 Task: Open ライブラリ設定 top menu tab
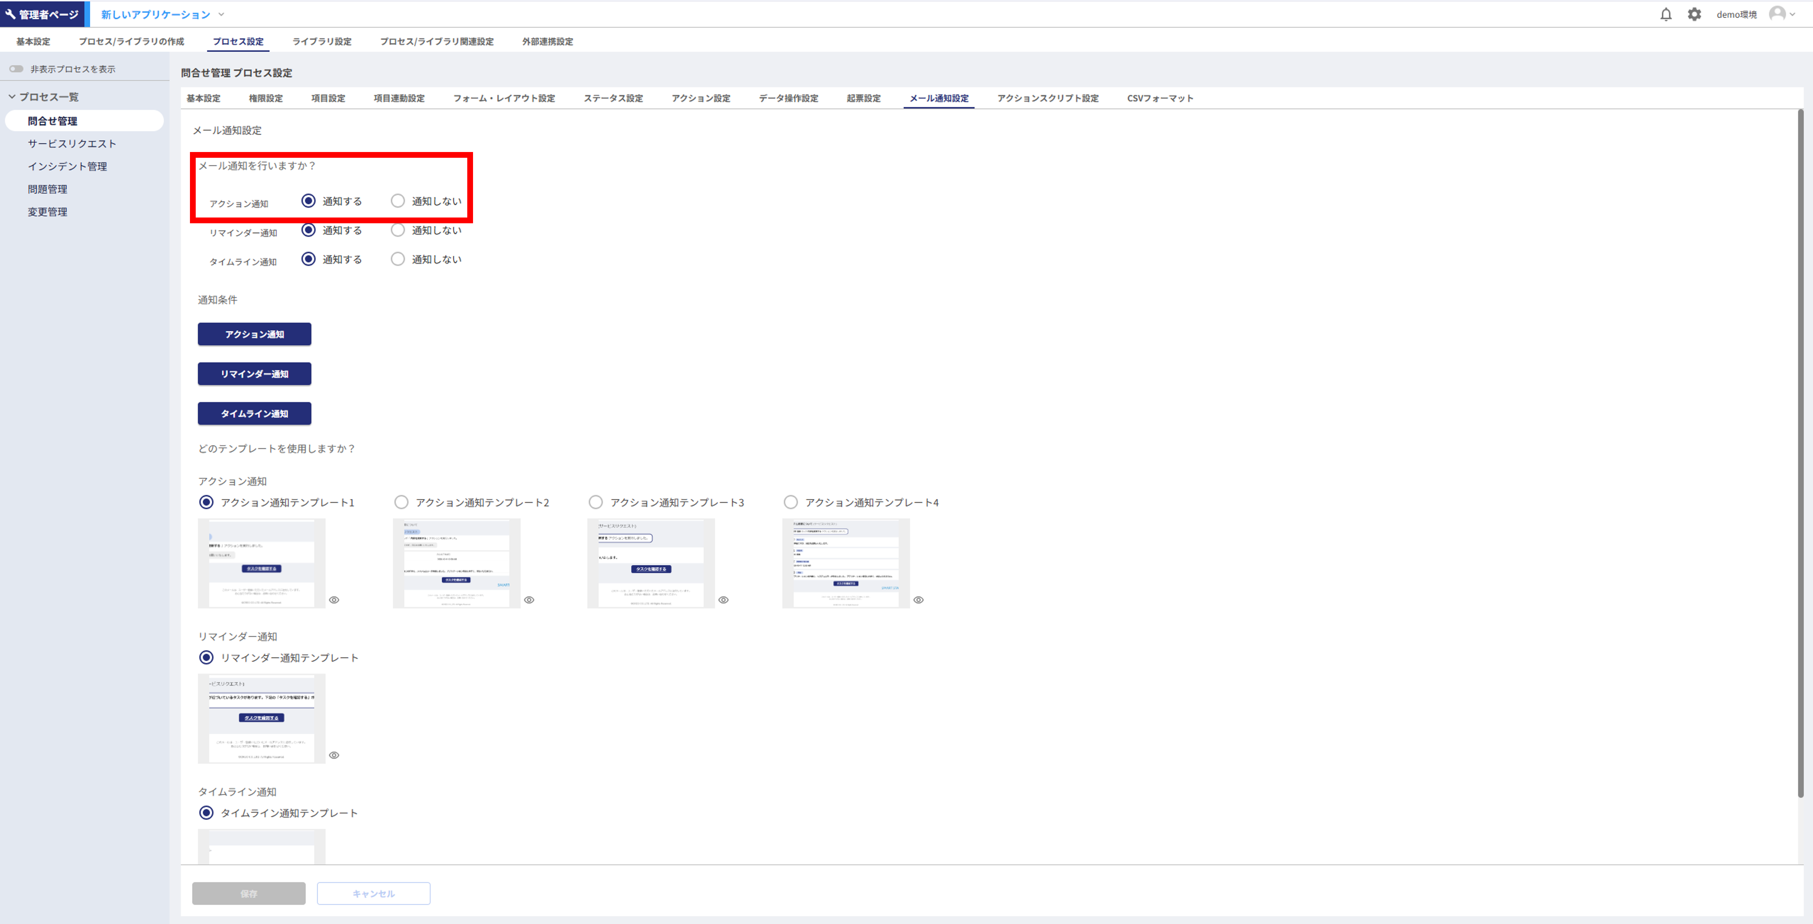pos(322,42)
